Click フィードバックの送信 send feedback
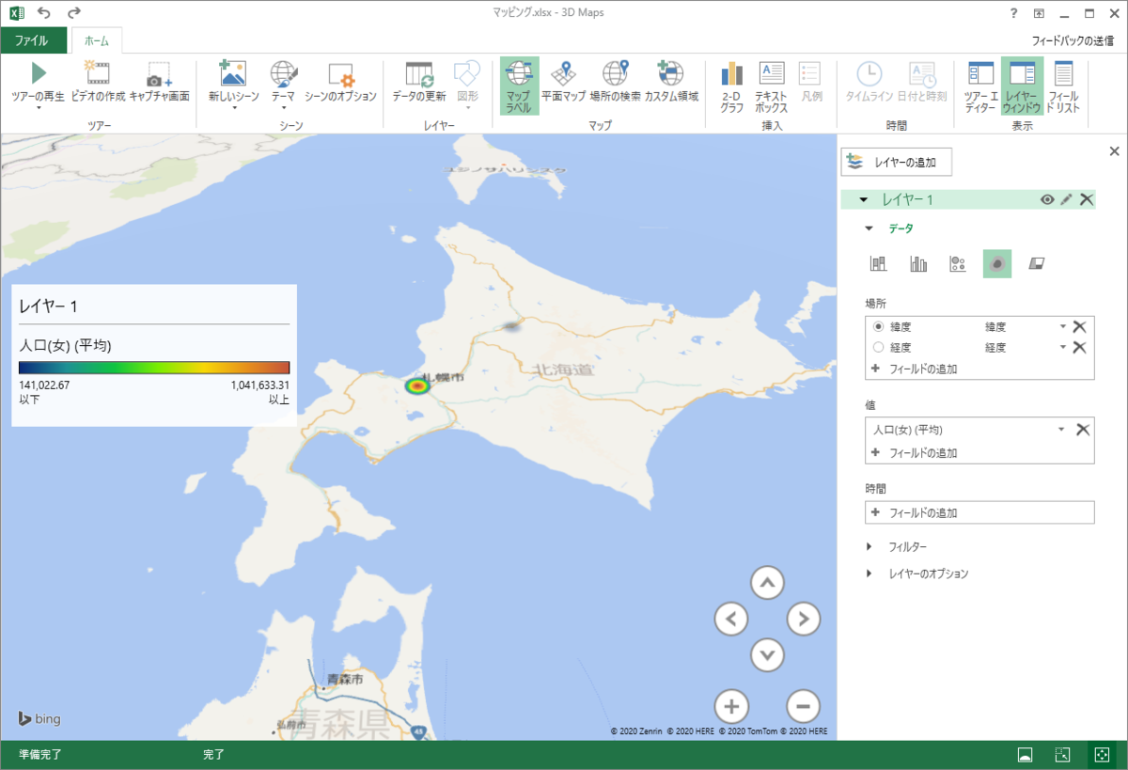This screenshot has width=1128, height=770. pyautogui.click(x=1073, y=40)
